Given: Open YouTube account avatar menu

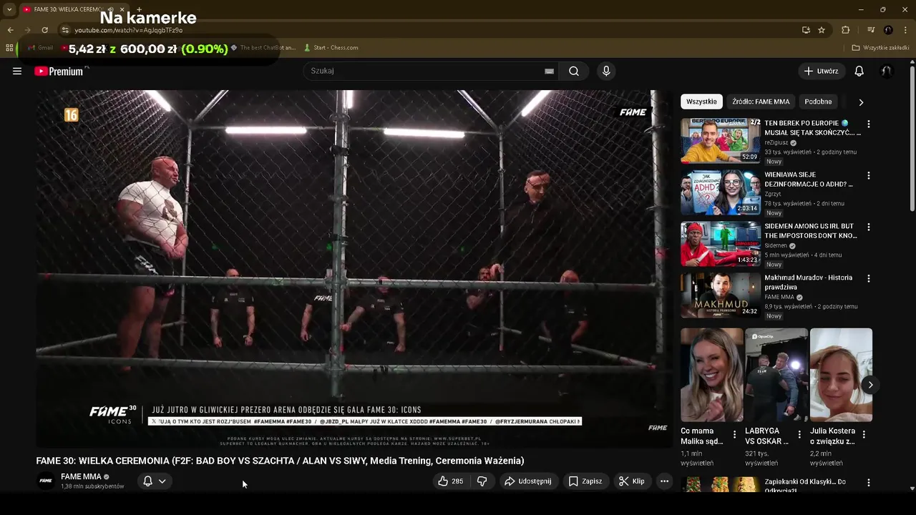Looking at the screenshot, I should (x=886, y=71).
